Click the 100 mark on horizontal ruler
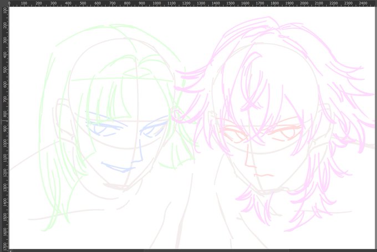This screenshot has width=377, height=252. click(x=24, y=3)
